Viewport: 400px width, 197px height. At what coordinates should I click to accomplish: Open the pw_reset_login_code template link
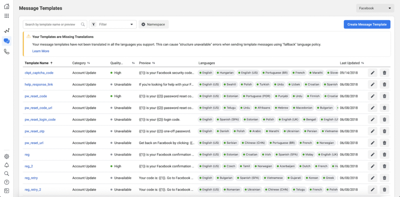40,120
